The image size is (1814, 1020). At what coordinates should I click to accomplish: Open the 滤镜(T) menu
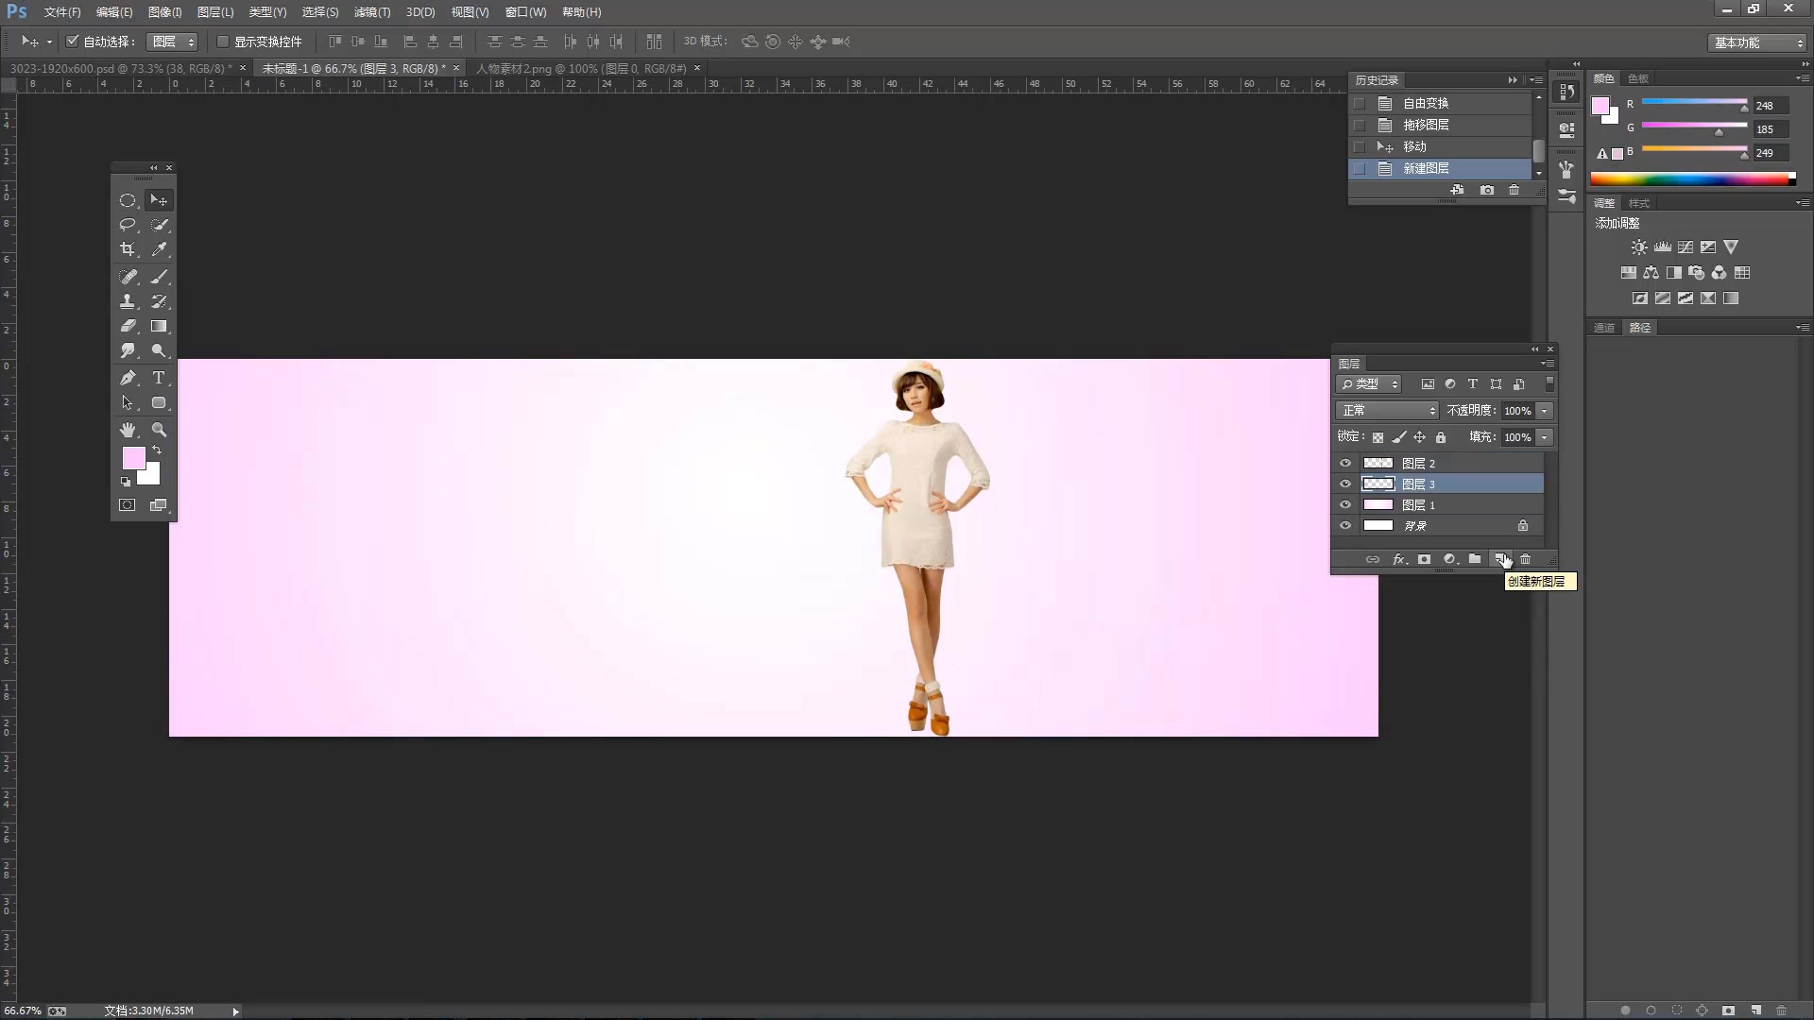(371, 12)
